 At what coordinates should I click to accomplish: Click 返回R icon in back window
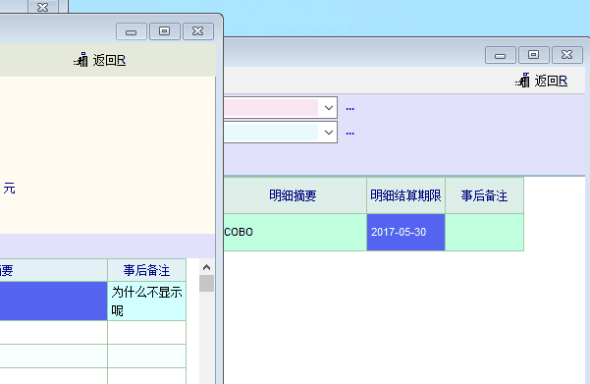(522, 81)
